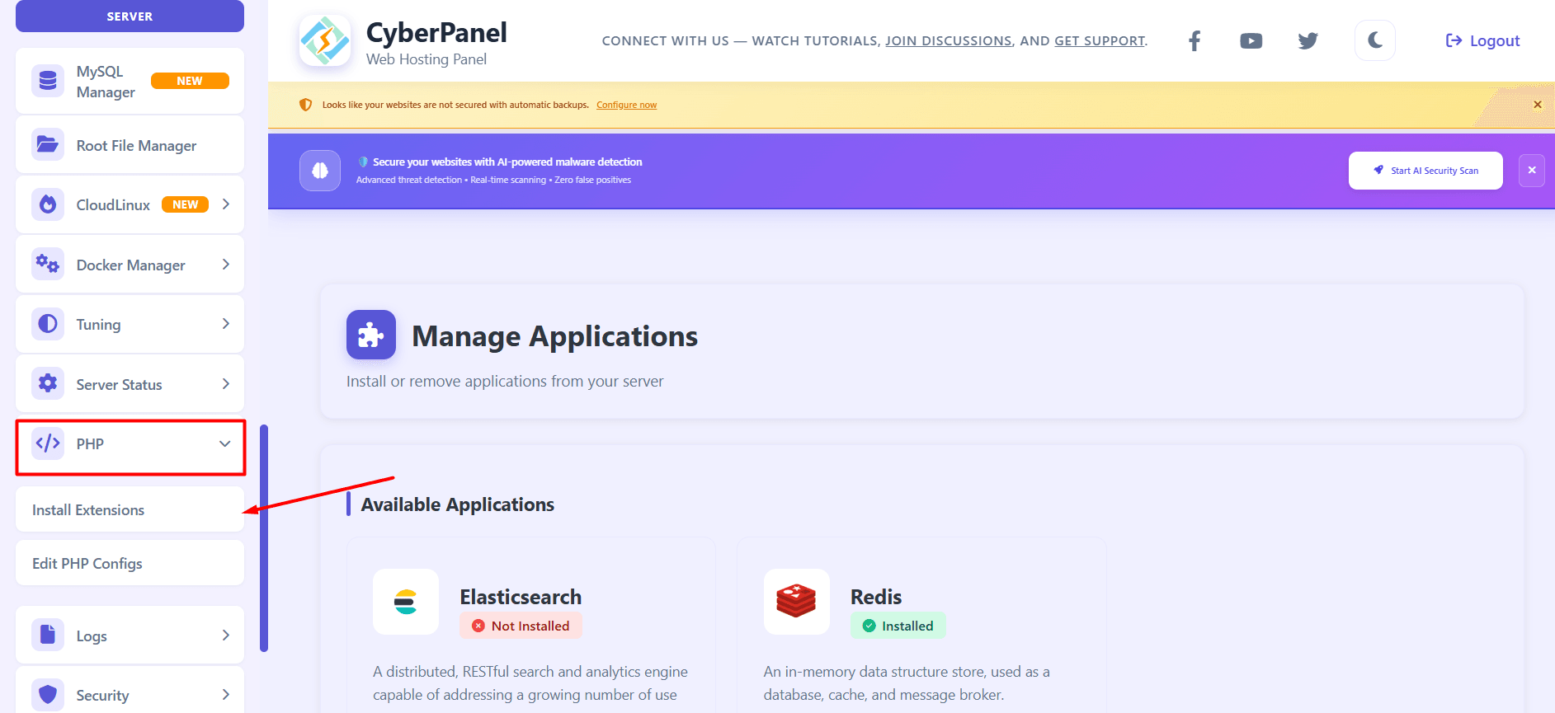
Task: Click the Logout link
Action: pyautogui.click(x=1482, y=41)
